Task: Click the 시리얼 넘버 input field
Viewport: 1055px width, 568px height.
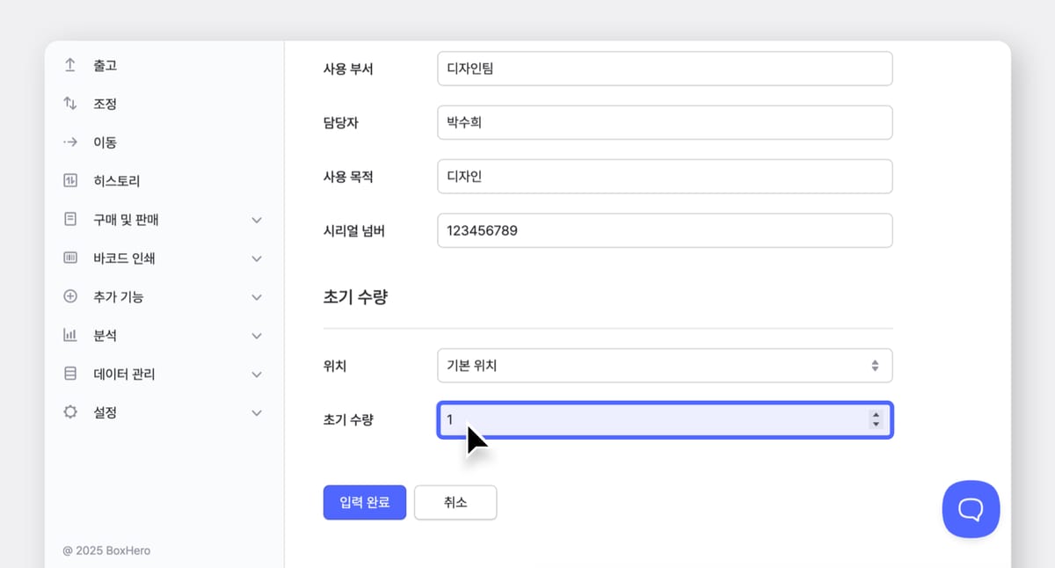Action: (665, 230)
